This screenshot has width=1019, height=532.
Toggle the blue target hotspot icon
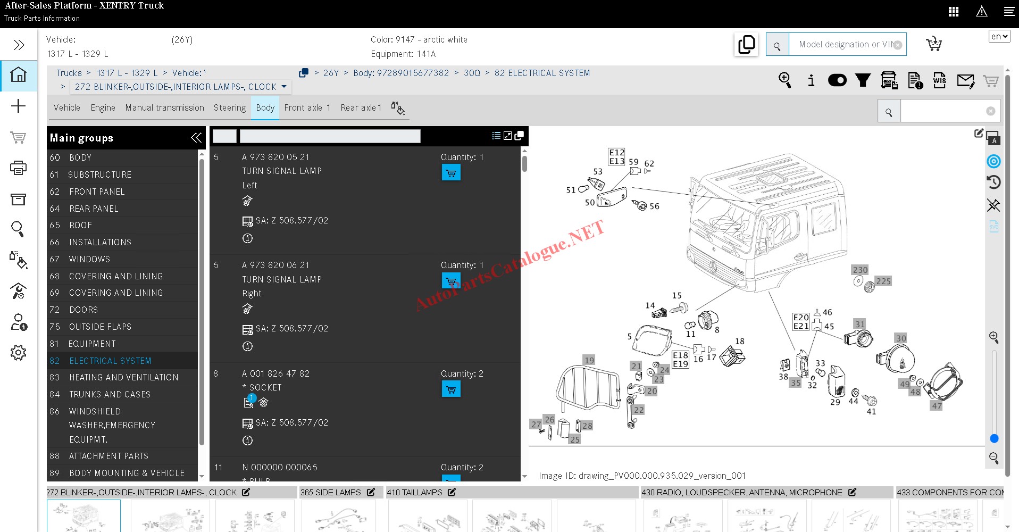[993, 161]
